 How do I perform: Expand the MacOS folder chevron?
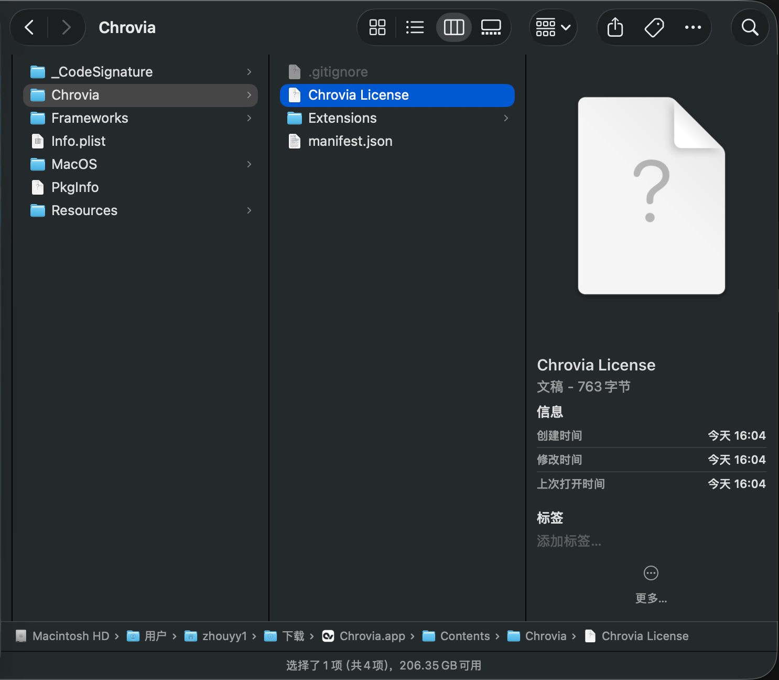click(249, 164)
